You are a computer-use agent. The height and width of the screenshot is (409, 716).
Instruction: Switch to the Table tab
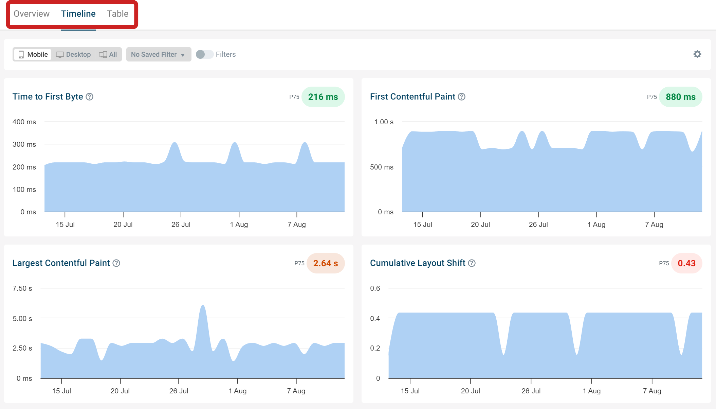[118, 14]
